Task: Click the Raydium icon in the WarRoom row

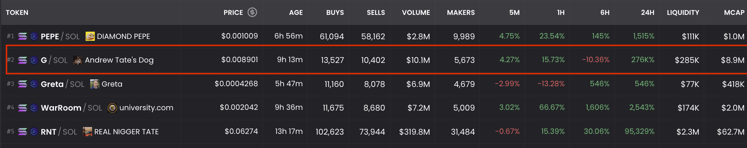Action: click(34, 108)
